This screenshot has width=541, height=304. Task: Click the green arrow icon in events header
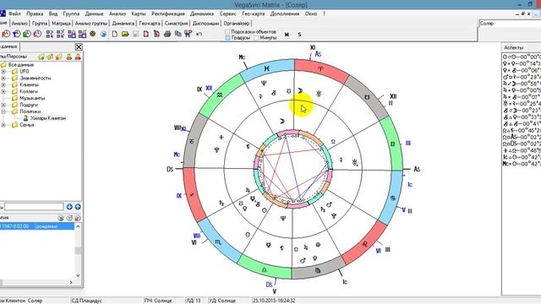61,218
